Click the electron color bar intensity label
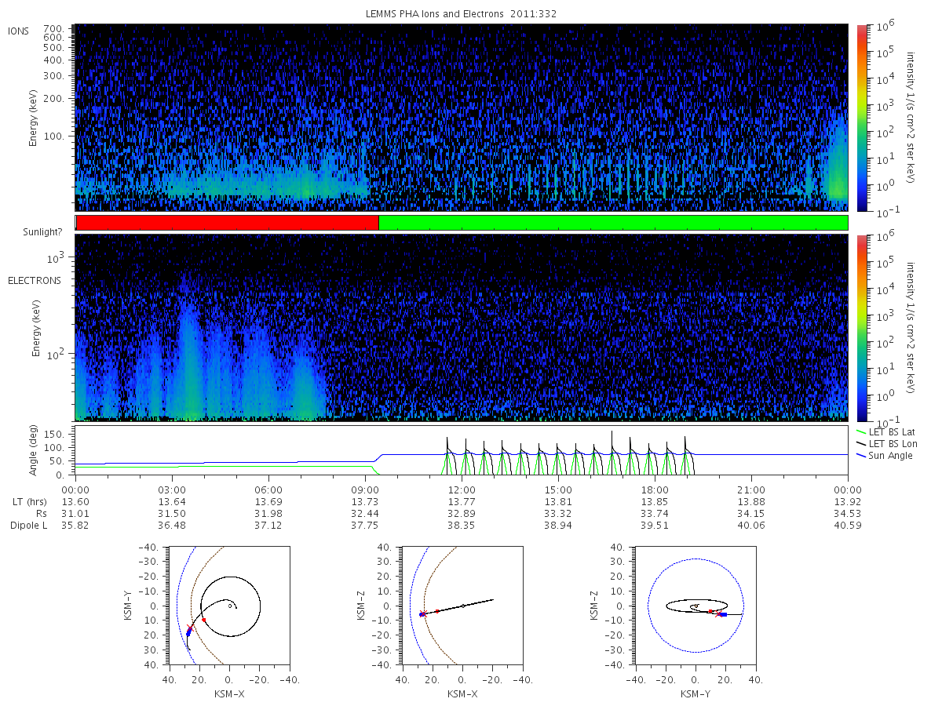 (x=911, y=328)
